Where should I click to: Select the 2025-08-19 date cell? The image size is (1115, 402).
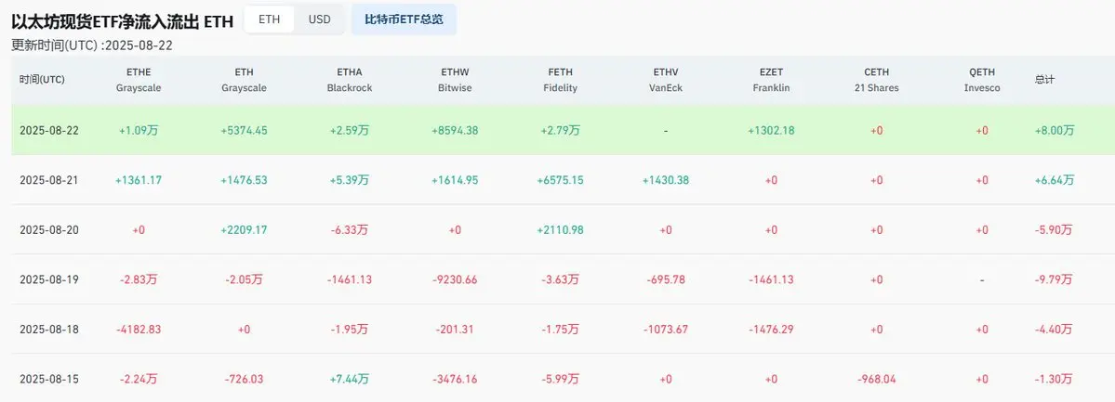48,279
